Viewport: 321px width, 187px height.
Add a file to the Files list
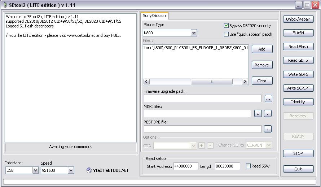pos(262,49)
